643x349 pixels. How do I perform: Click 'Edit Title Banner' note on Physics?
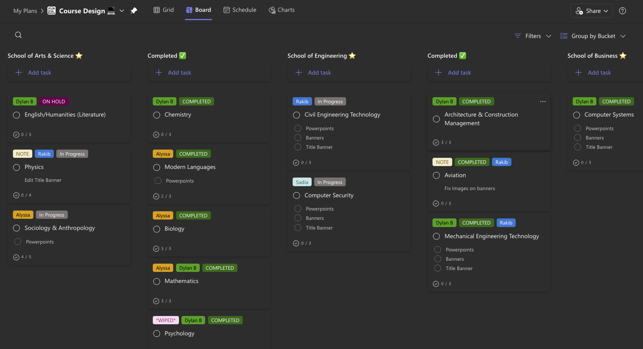(x=43, y=180)
